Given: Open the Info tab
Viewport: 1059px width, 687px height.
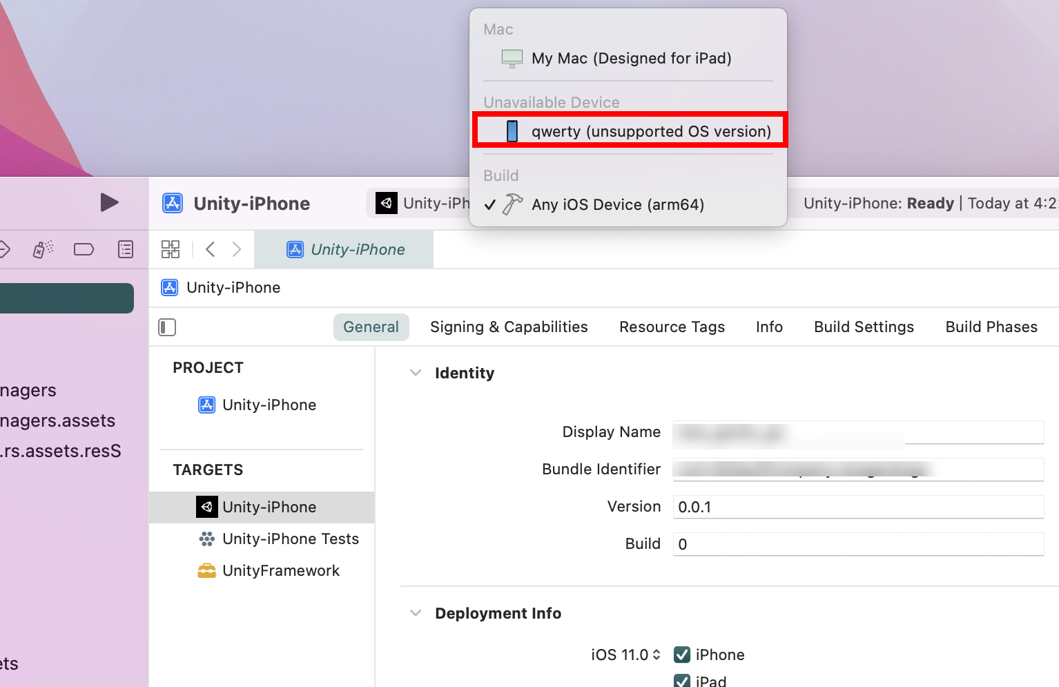Looking at the screenshot, I should [x=769, y=327].
